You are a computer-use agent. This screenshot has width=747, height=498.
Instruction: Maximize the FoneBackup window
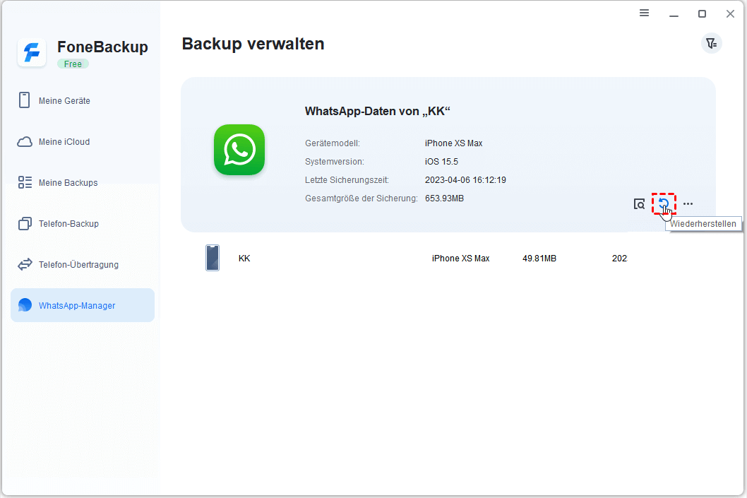[702, 14]
